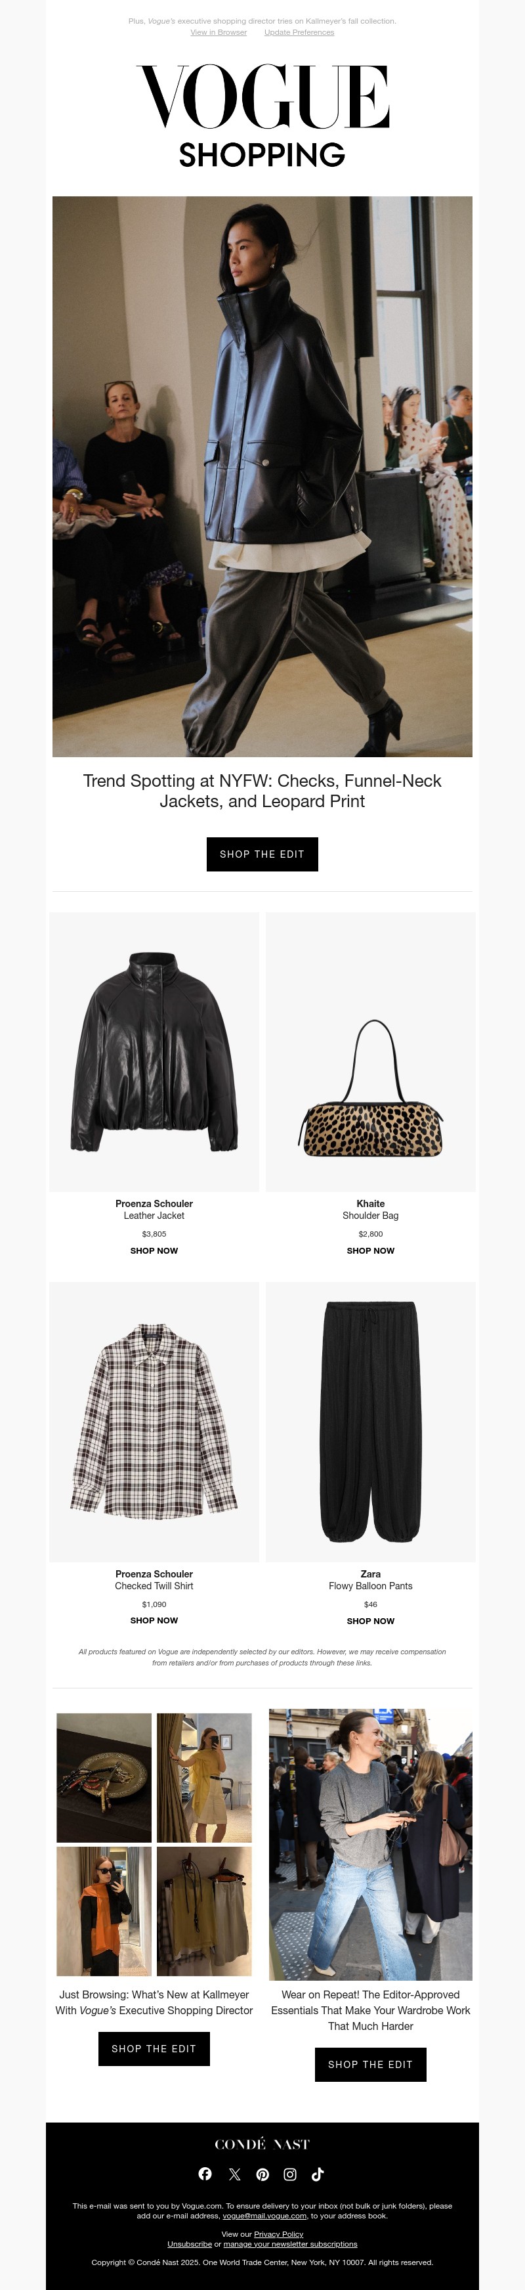This screenshot has width=525, height=2290.
Task: Click Shop The Edit under Wear on Repeat
Action: [370, 2064]
